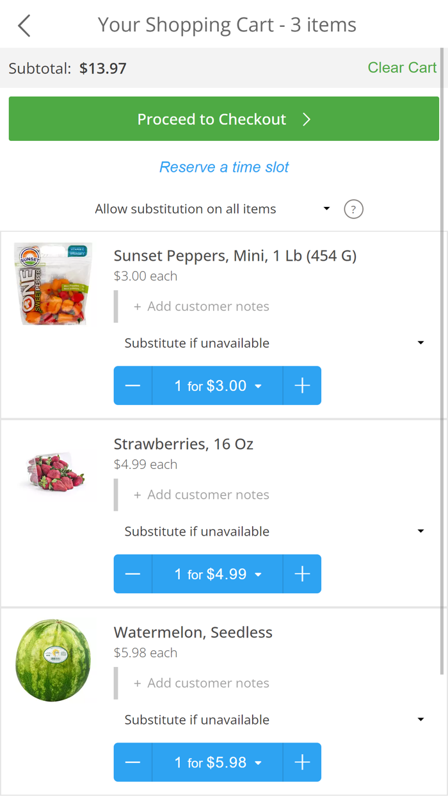The height and width of the screenshot is (797, 448).
Task: Reduce Watermelon quantity using minus
Action: tap(133, 762)
